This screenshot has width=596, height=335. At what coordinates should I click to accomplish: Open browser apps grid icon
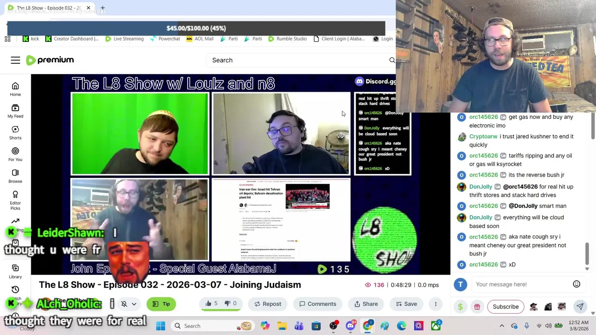coord(7,39)
